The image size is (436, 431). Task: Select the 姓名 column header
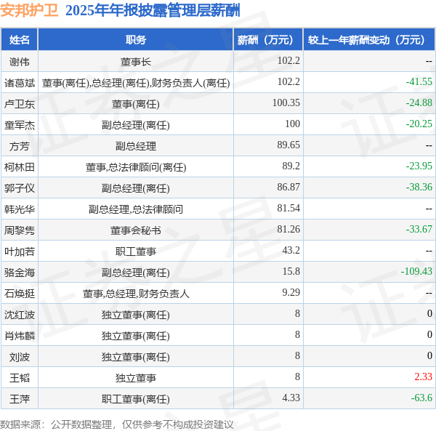[20, 40]
